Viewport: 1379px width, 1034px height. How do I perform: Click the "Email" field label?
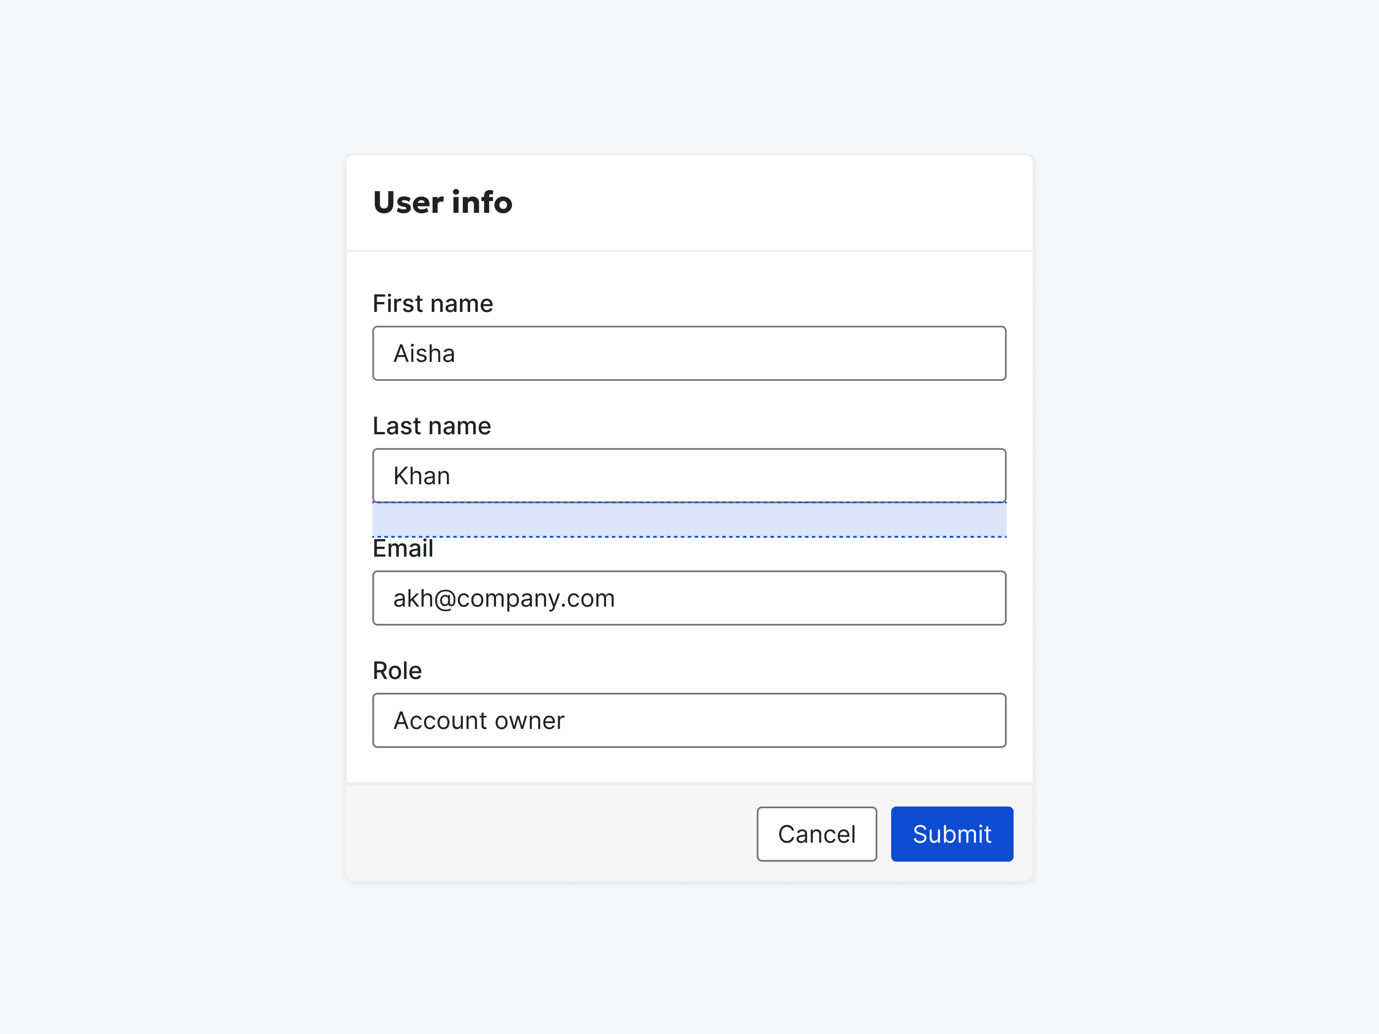403,549
